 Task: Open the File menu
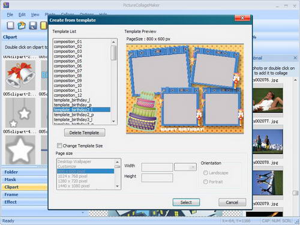10,14
